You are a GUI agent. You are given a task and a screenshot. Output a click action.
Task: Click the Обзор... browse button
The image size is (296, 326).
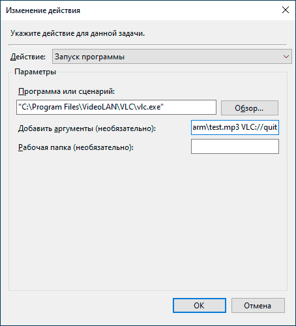tap(250, 108)
